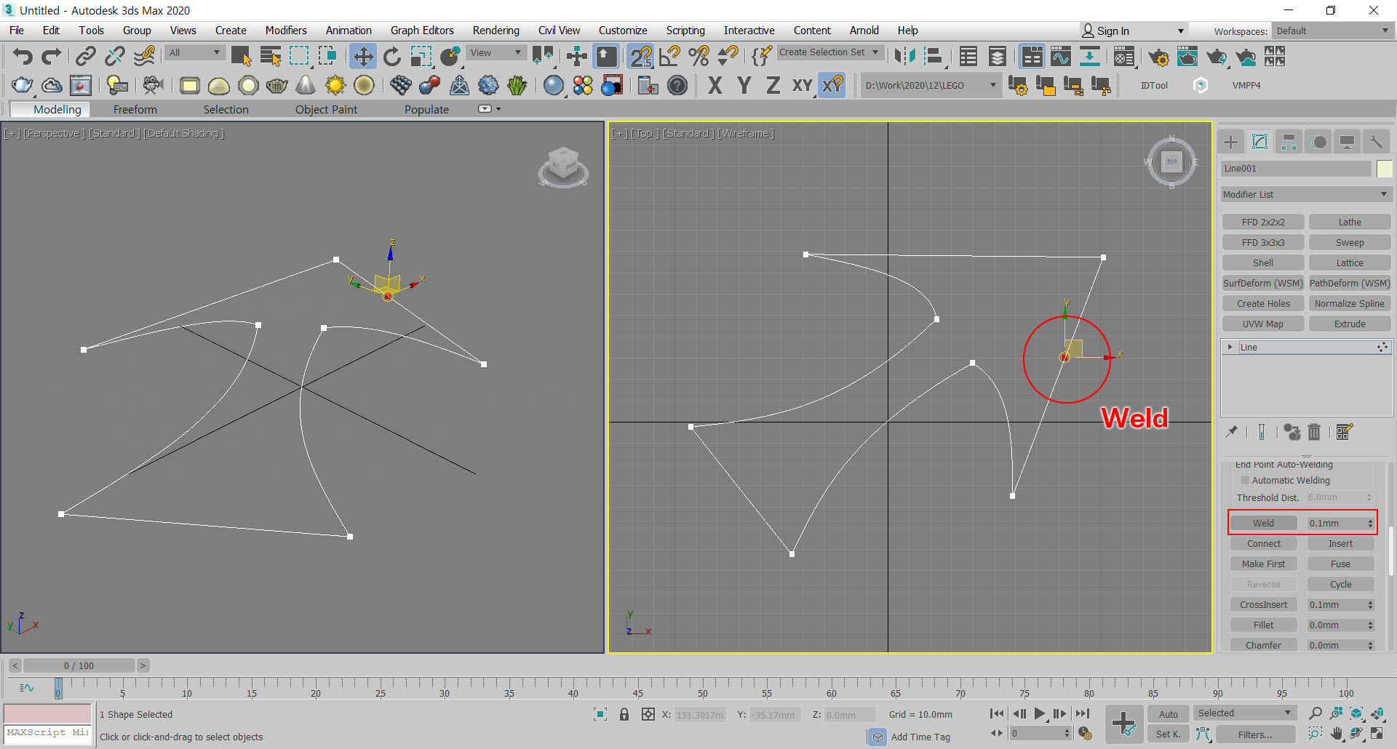The image size is (1397, 749).
Task: Switch to the Object Paint tab
Action: (x=326, y=109)
